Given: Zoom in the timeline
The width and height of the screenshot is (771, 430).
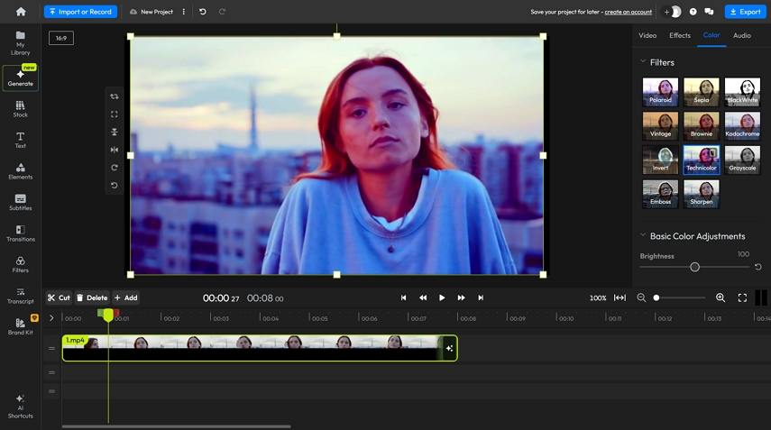Looking at the screenshot, I should click(721, 297).
